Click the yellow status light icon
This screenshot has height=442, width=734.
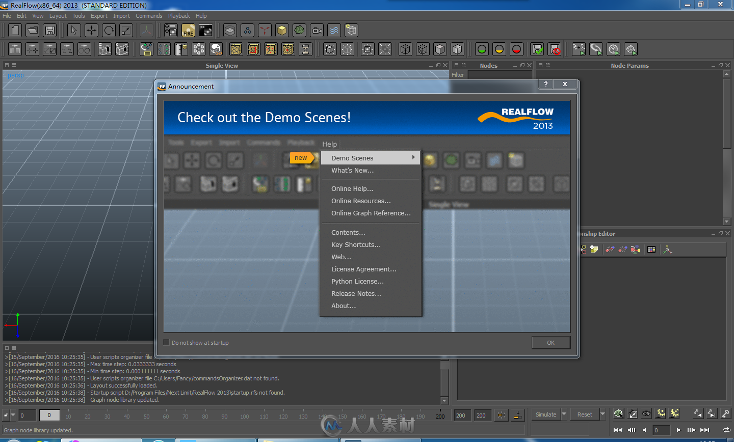pyautogui.click(x=499, y=49)
